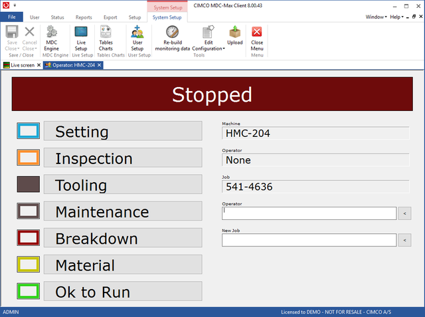Image resolution: width=425 pixels, height=317 pixels.
Task: Click the yellow Material color indicator
Action: point(28,264)
